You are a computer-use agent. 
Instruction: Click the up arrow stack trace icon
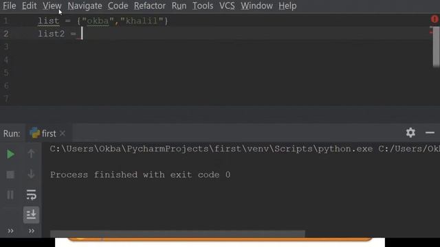click(x=31, y=154)
